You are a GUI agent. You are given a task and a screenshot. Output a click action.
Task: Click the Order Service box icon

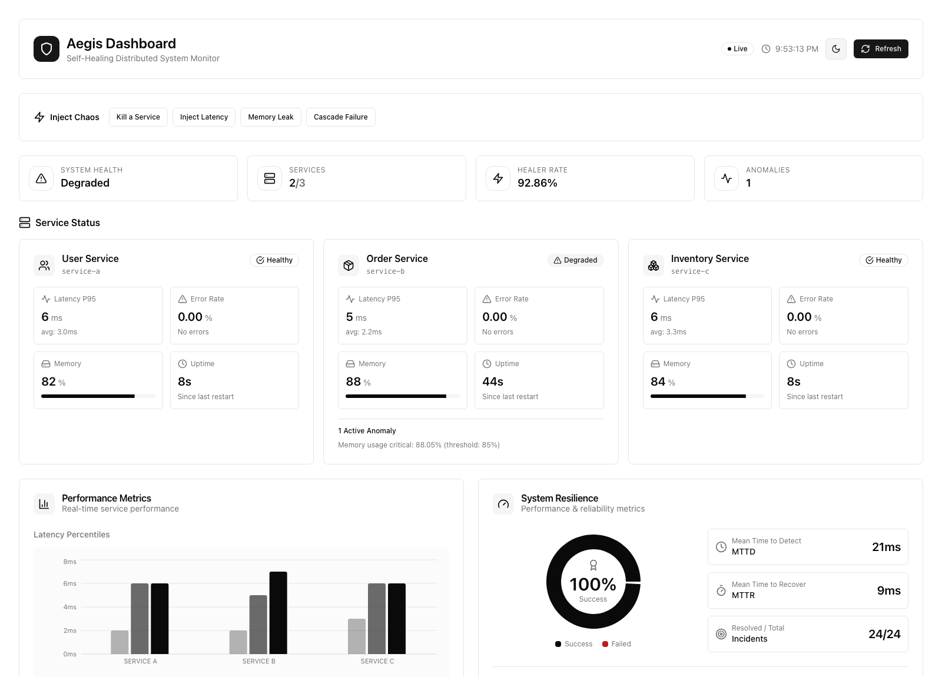(349, 266)
